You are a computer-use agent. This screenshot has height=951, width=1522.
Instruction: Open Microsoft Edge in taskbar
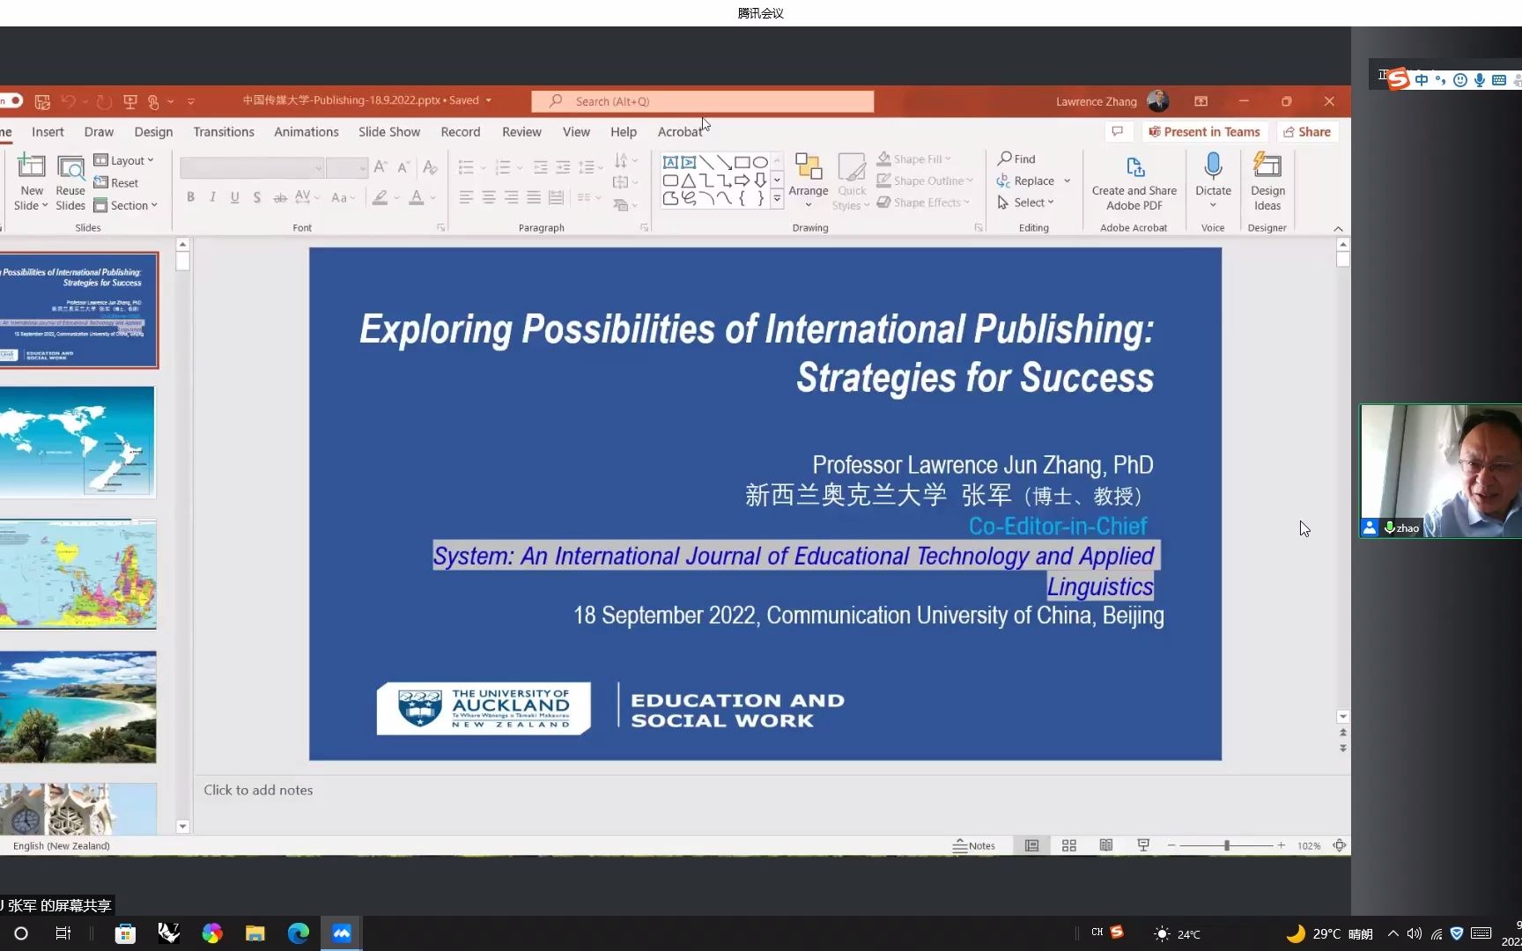pos(299,933)
